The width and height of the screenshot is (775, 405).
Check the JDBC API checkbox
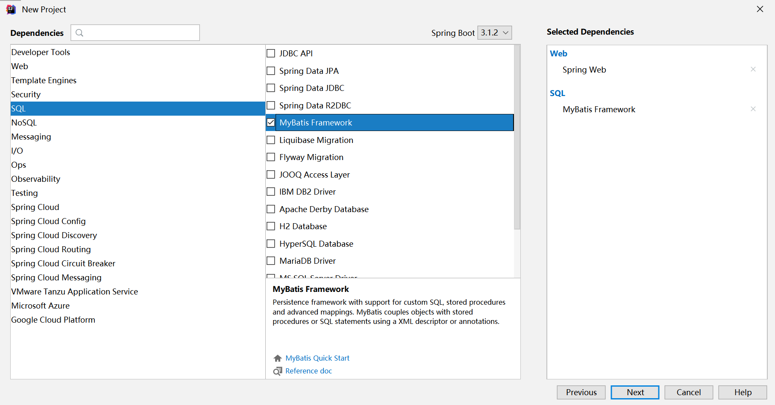pos(271,53)
